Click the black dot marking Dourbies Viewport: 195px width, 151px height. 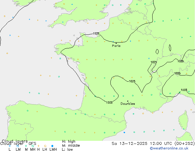(128, 101)
